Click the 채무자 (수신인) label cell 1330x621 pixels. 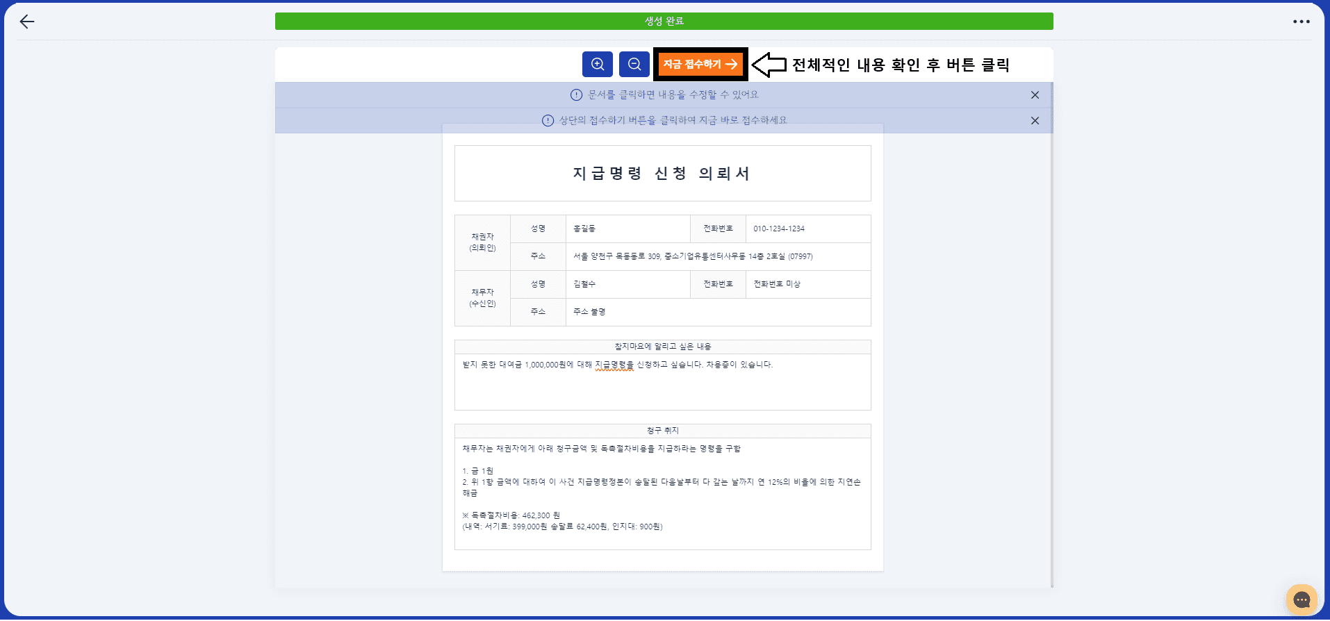coord(482,298)
